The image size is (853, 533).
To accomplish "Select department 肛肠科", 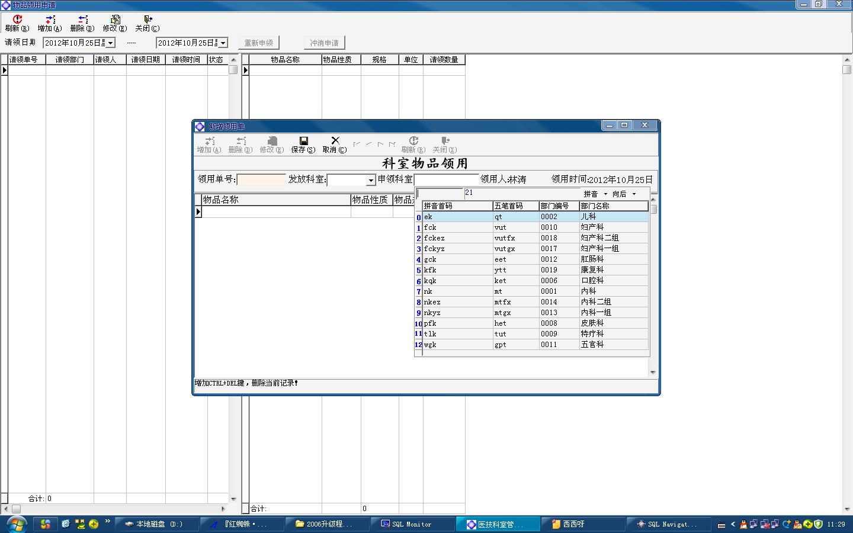I will click(x=535, y=259).
